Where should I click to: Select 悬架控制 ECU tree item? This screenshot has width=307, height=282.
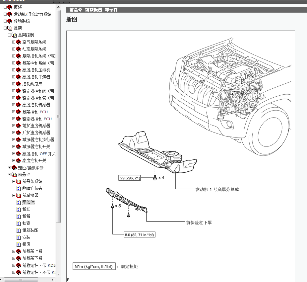(x=35, y=112)
